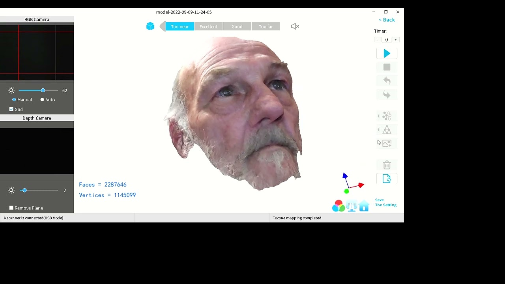
Task: Click the RGB Camera preview area
Action: coord(37,52)
